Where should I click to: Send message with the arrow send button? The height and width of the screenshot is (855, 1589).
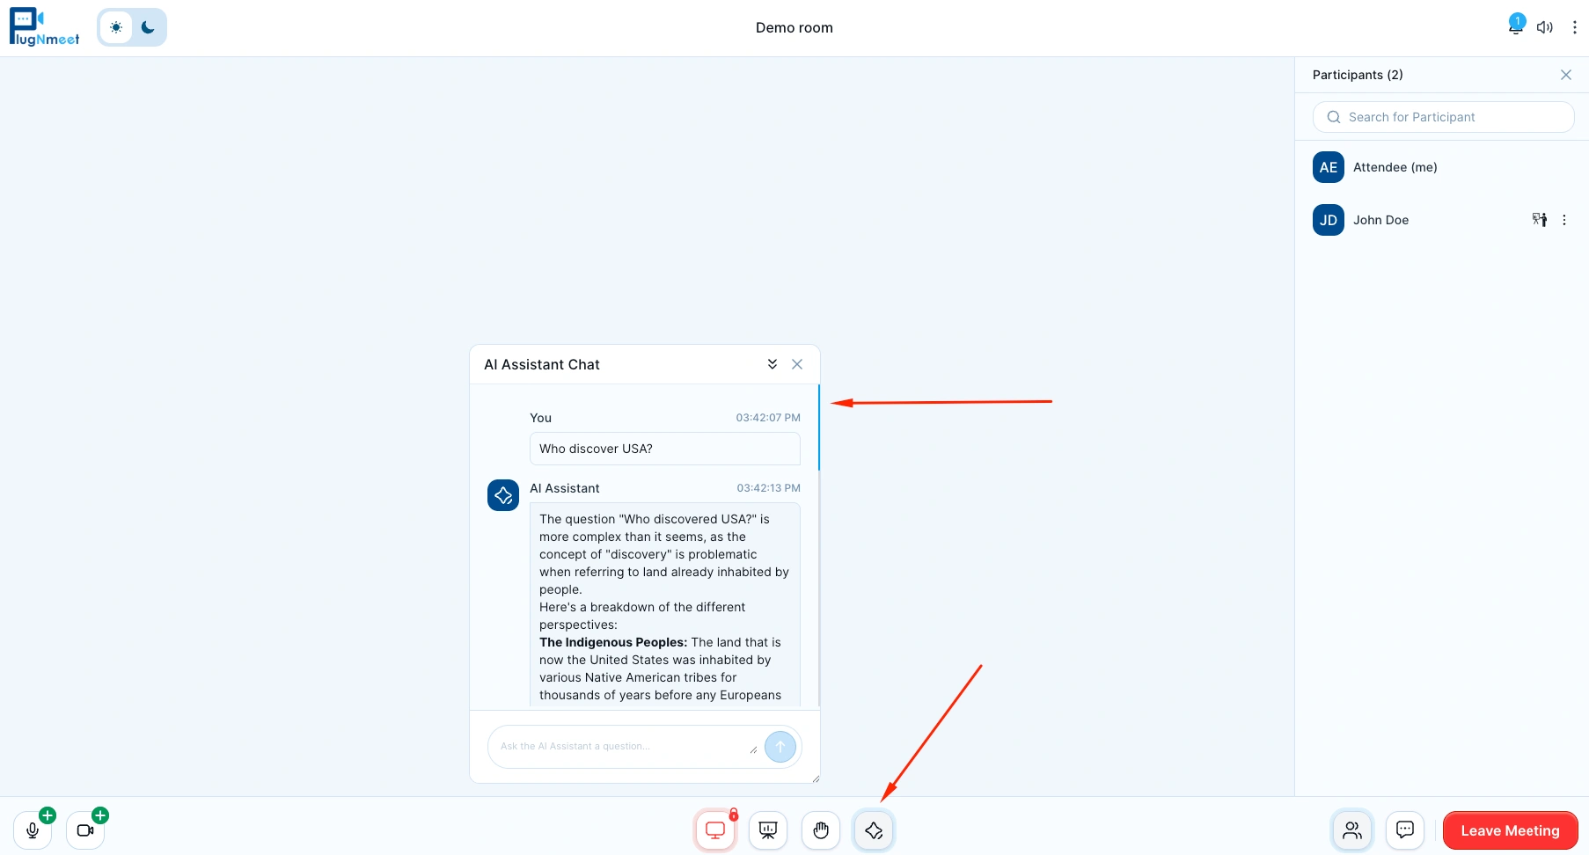780,746
